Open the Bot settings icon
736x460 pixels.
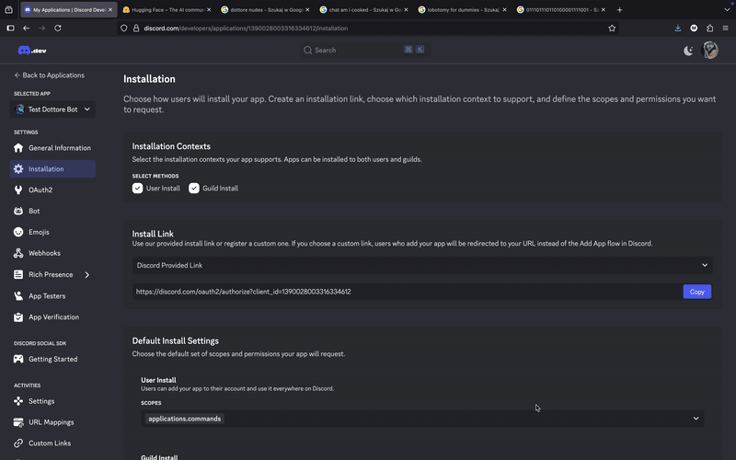19,212
